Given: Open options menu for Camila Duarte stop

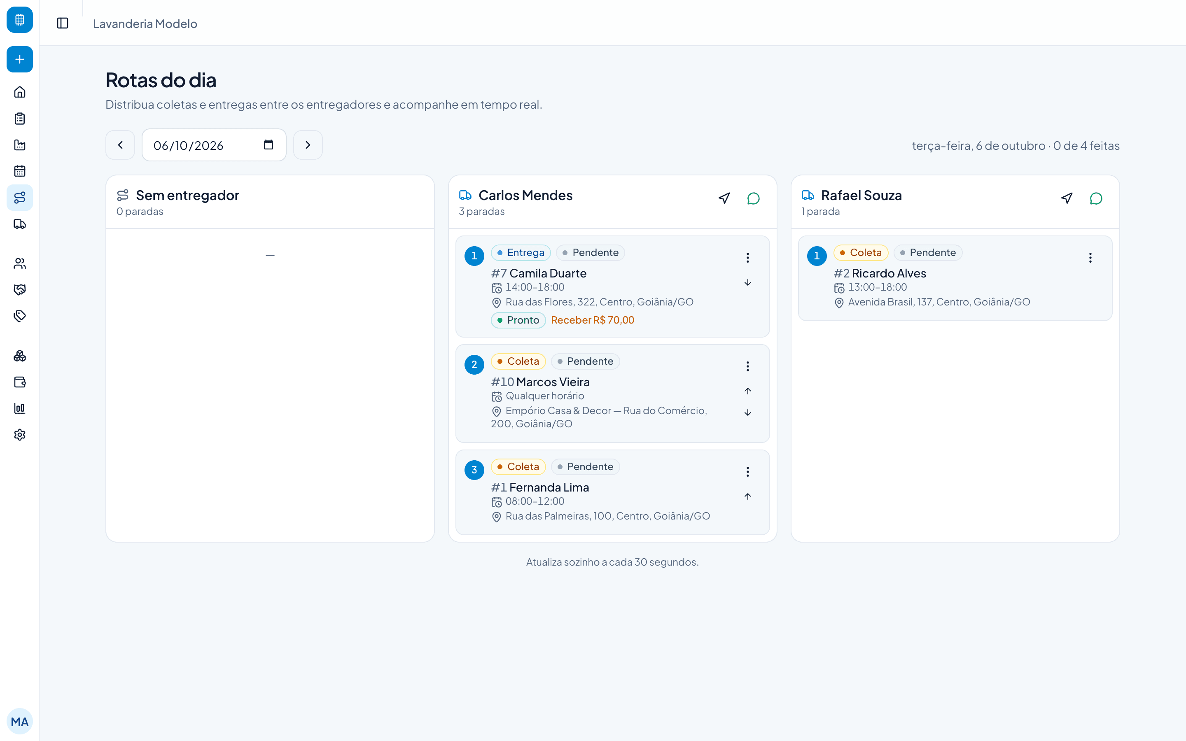Looking at the screenshot, I should [x=748, y=258].
